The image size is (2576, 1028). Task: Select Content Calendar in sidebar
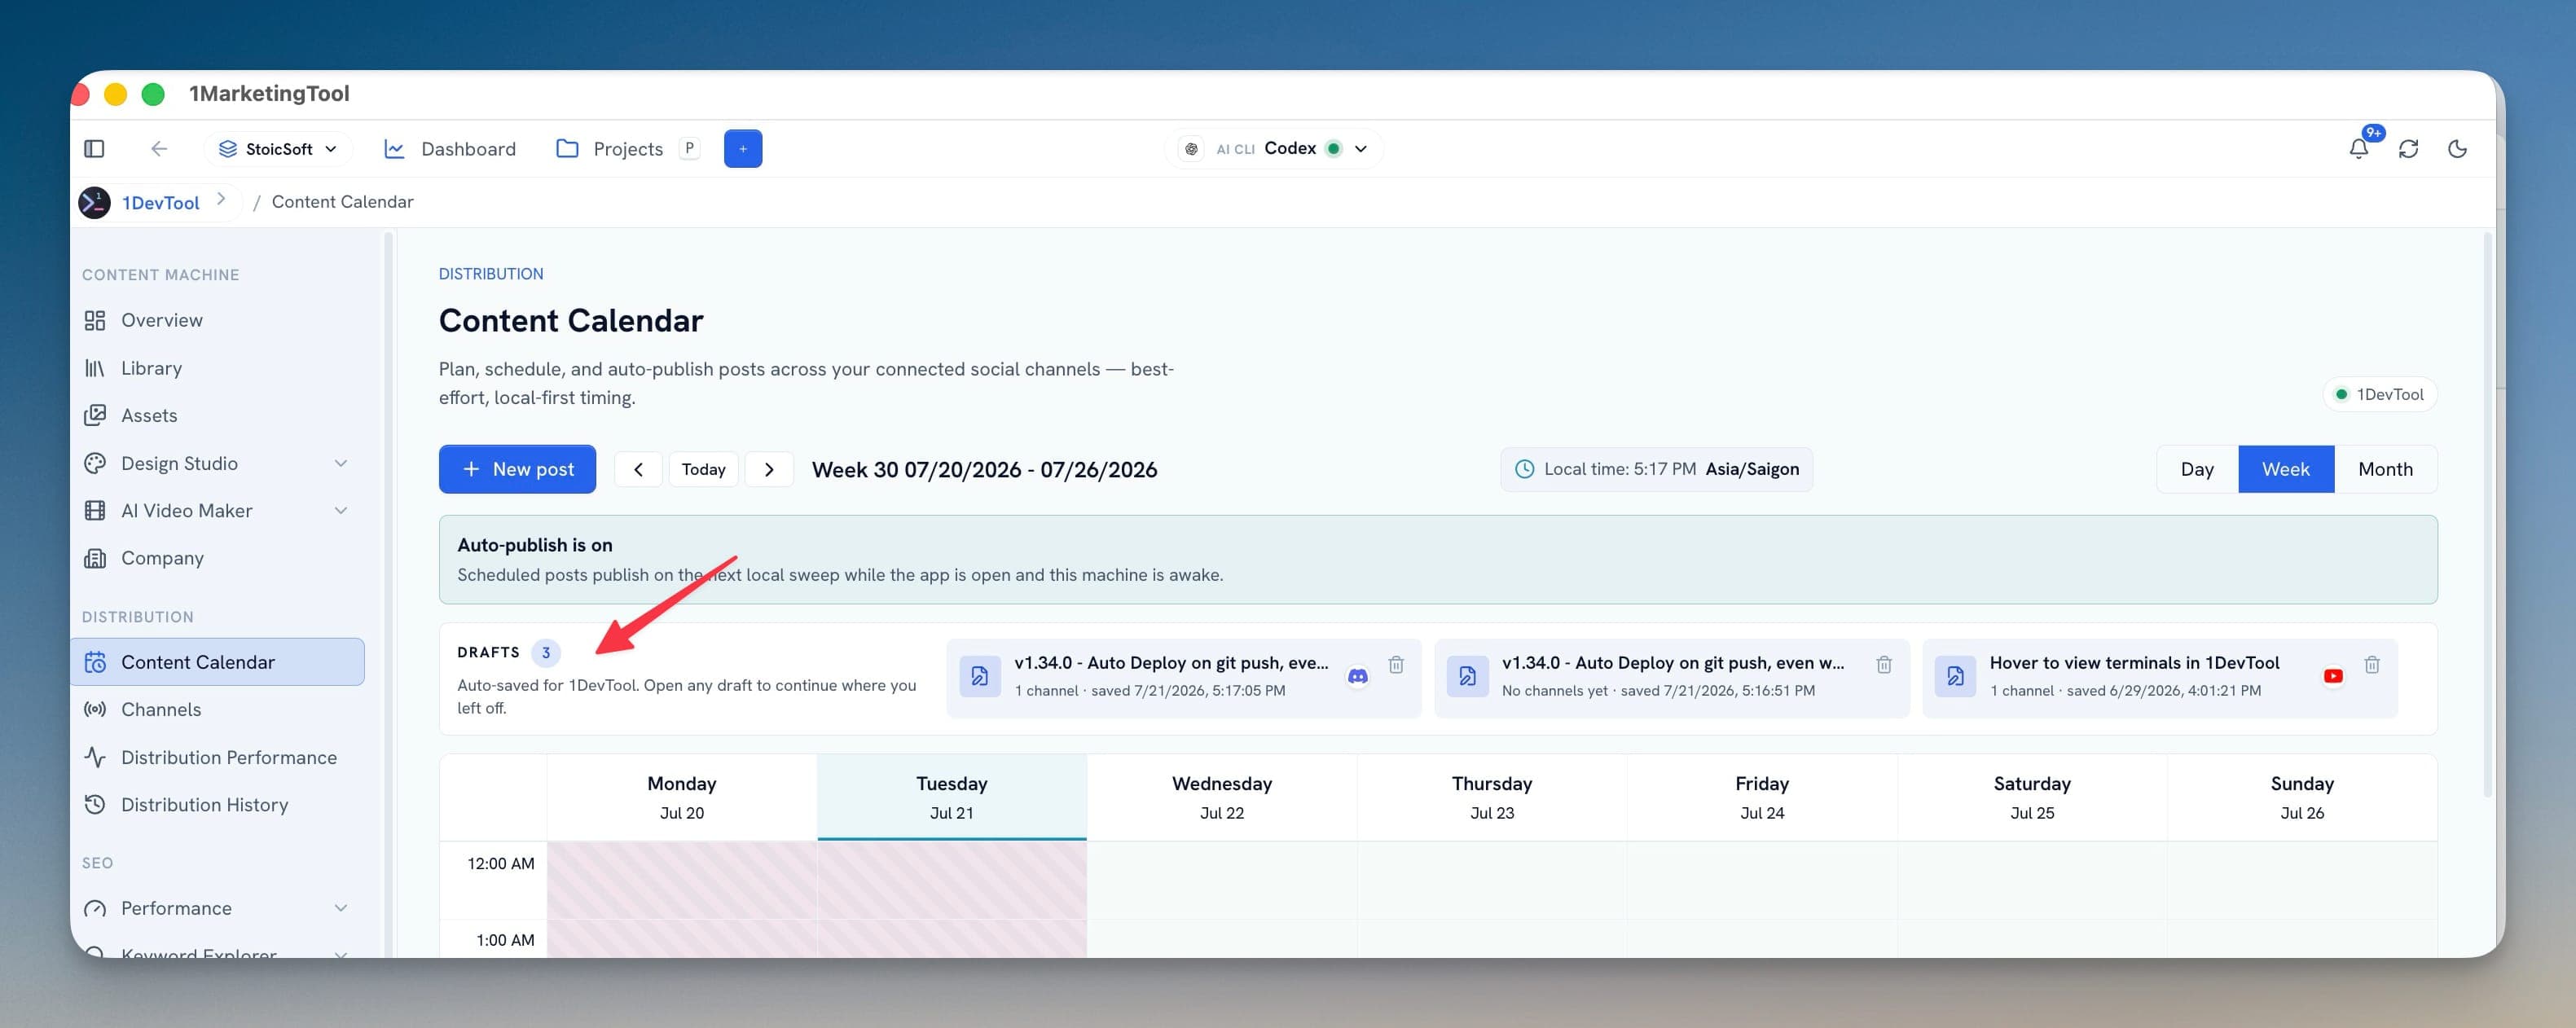click(218, 662)
